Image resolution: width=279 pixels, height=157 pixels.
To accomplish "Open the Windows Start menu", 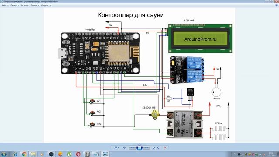I will pyautogui.click(x=4, y=154).
